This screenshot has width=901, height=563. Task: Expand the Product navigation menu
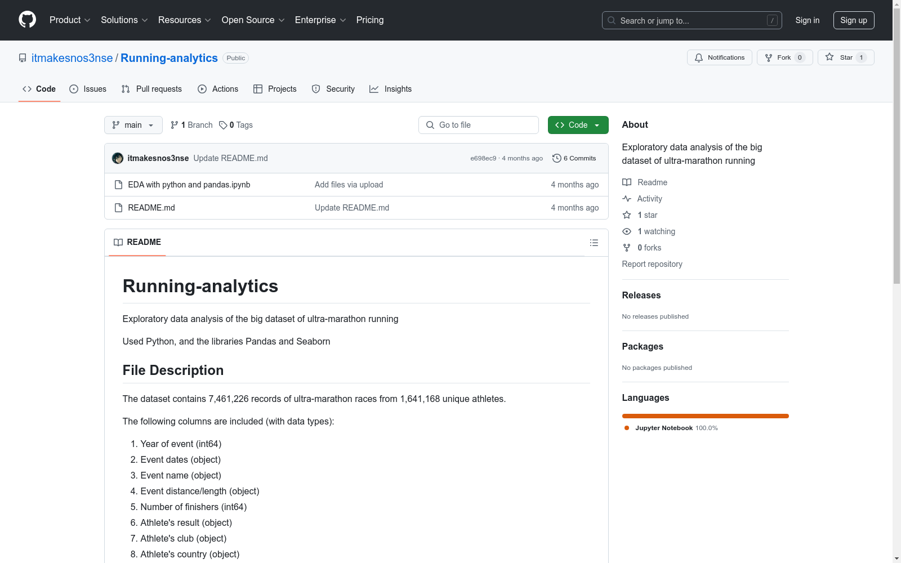(x=70, y=20)
